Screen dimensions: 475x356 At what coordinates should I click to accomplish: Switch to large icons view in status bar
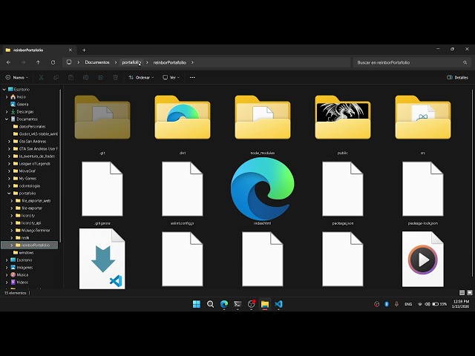click(x=468, y=293)
